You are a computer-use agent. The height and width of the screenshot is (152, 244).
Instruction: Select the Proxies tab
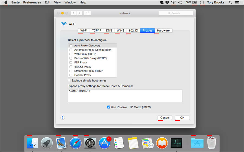point(147,31)
